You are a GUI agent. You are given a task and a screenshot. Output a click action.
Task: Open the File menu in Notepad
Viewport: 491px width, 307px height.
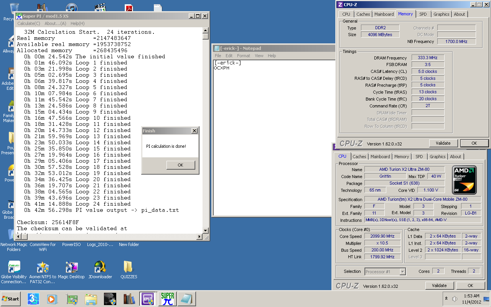coord(218,56)
